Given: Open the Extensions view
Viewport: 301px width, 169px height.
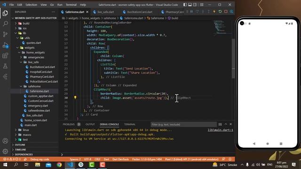Looking at the screenshot, I should (x=5, y=56).
